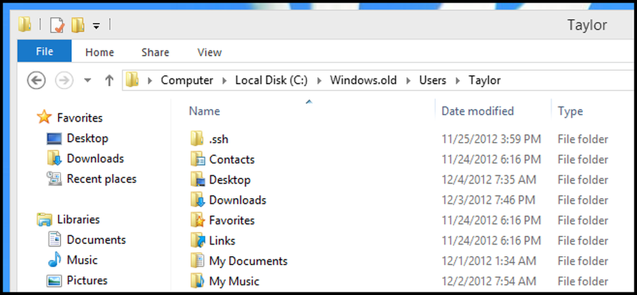Open Desktop under Favorites in navigation pane
The height and width of the screenshot is (295, 637).
pyautogui.click(x=87, y=138)
